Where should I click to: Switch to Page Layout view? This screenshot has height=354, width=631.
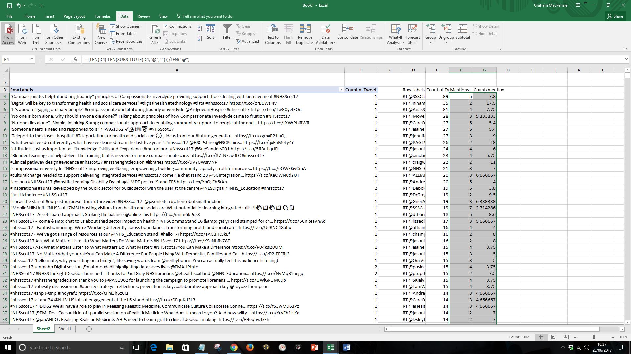coord(554,337)
